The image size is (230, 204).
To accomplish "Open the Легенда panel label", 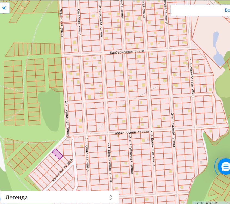I will pyautogui.click(x=17, y=197).
